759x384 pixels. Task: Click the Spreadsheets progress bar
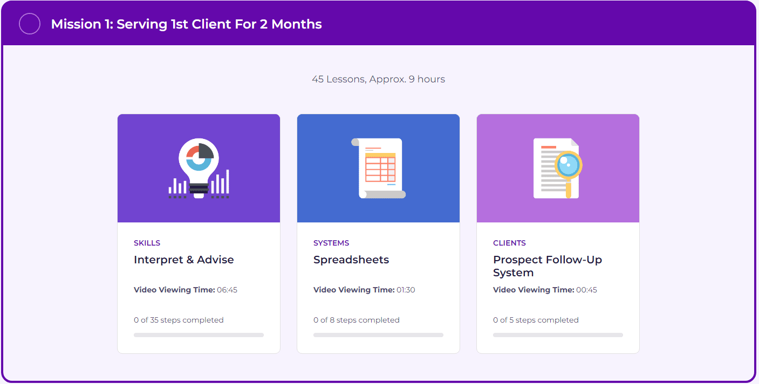coord(378,335)
